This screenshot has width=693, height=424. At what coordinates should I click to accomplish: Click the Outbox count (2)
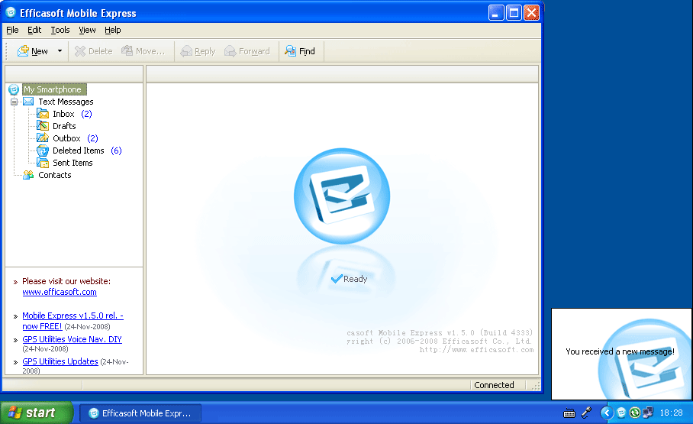(92, 138)
